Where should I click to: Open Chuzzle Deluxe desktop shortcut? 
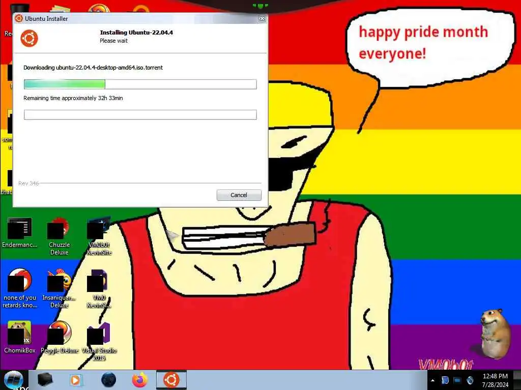pos(59,236)
